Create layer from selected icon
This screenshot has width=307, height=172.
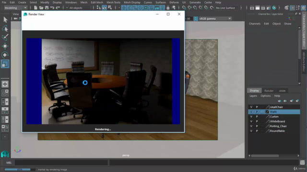297,101
